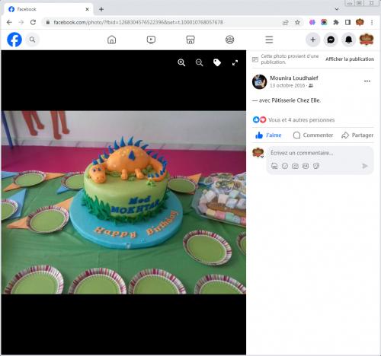Open the Groups icon
Viewport: 381px width, 356px height.
pos(230,40)
